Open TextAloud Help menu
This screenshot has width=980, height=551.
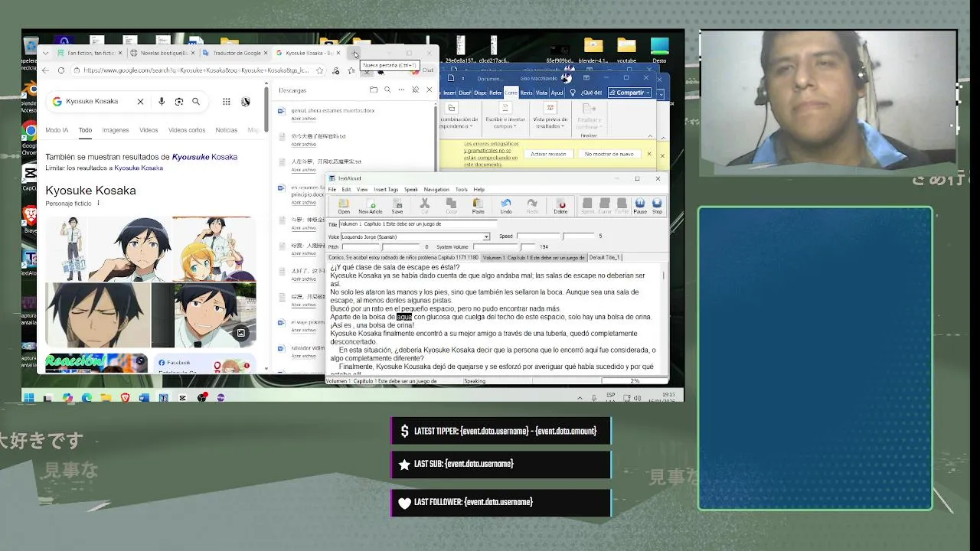(479, 189)
